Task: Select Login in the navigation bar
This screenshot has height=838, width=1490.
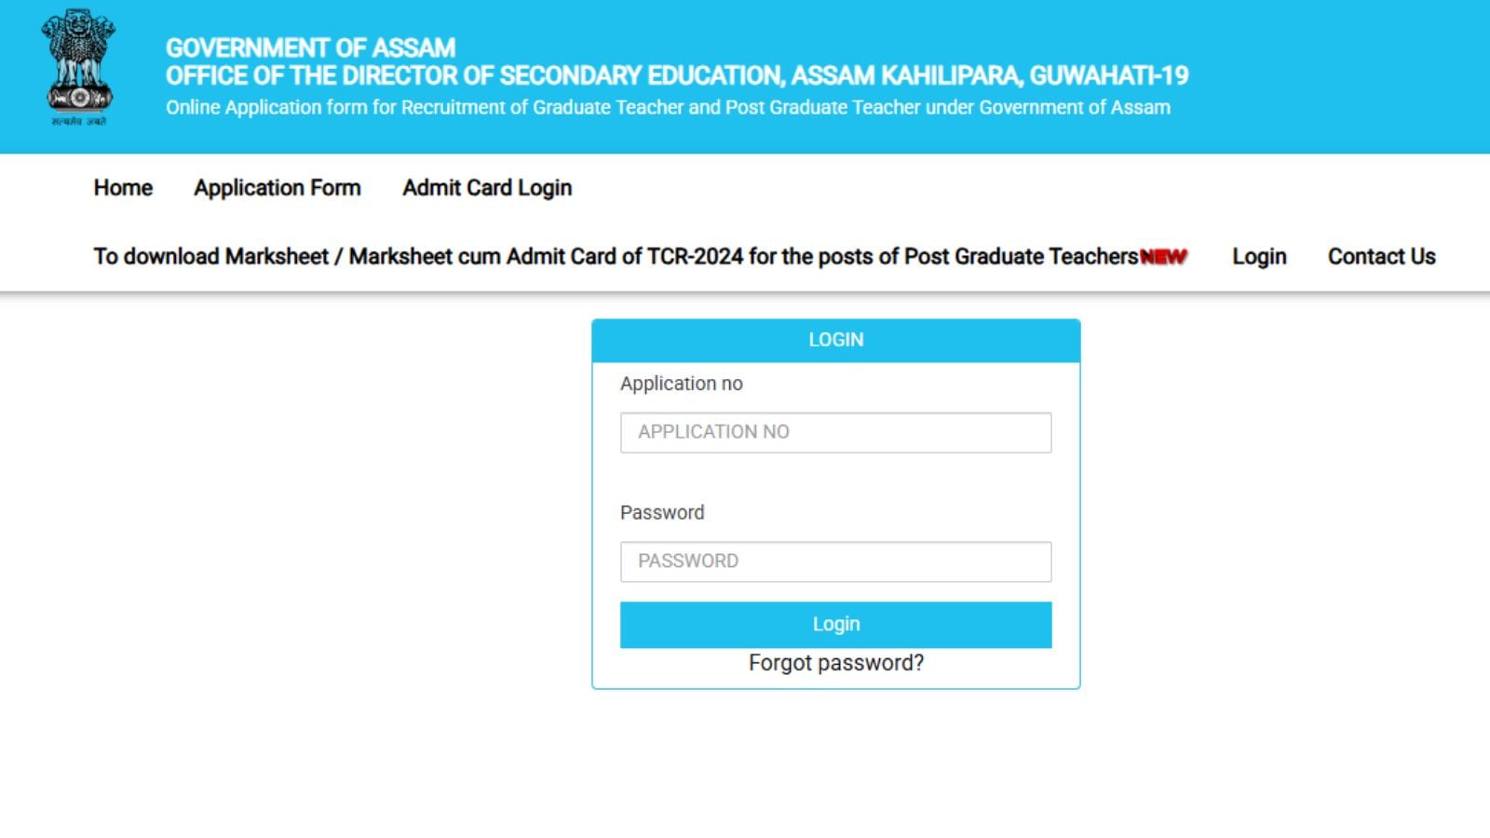Action: click(x=1259, y=257)
